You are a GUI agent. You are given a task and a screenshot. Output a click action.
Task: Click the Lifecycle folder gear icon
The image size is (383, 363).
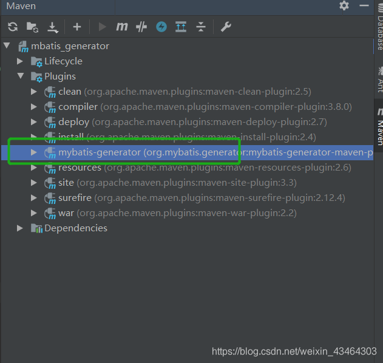point(36,62)
